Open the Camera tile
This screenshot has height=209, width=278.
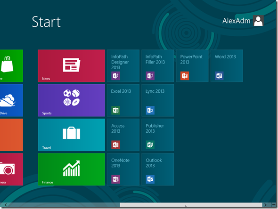pos(11,169)
